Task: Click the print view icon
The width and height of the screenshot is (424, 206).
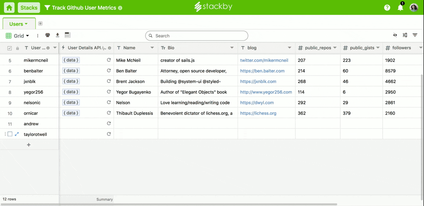Action: click(48, 35)
